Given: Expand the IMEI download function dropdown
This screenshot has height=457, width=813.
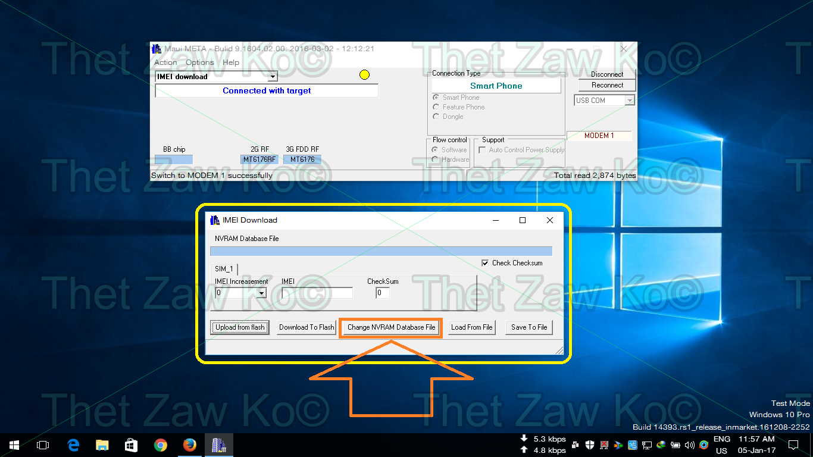Looking at the screenshot, I should coord(273,77).
